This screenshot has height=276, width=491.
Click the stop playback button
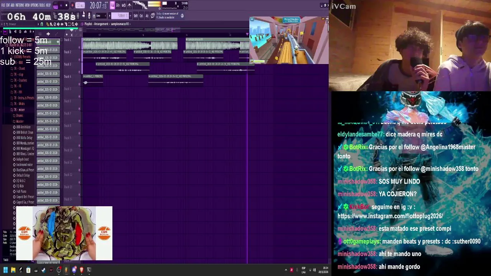point(66,5)
